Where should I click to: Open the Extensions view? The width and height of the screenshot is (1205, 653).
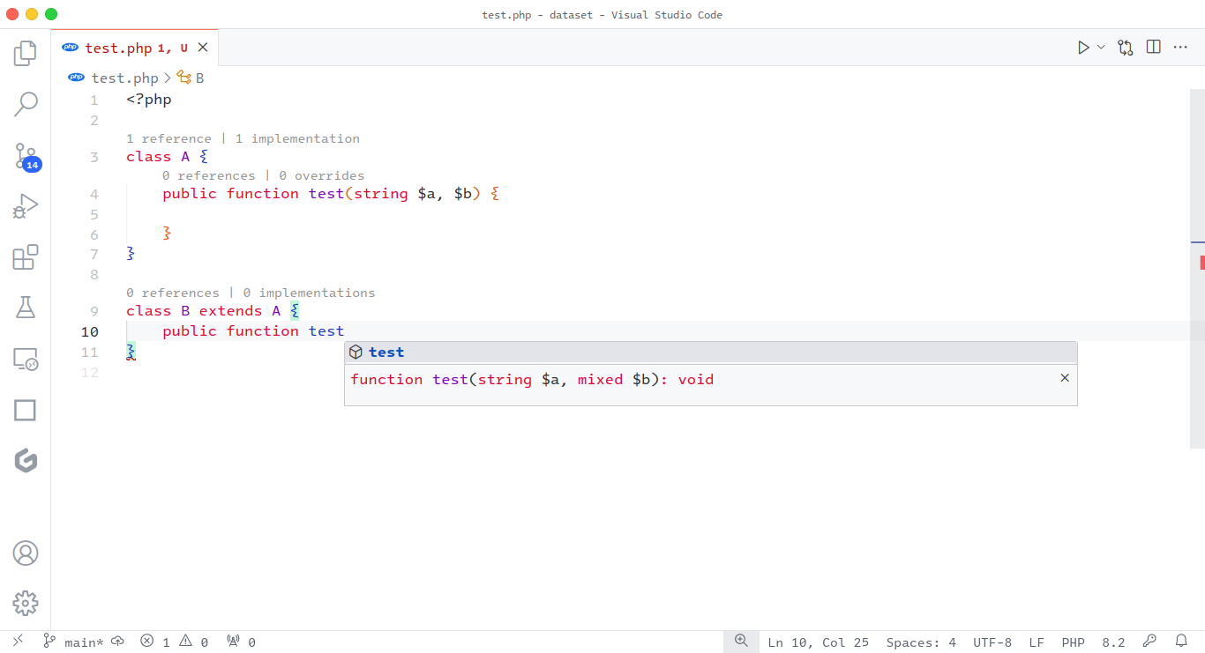click(x=26, y=257)
